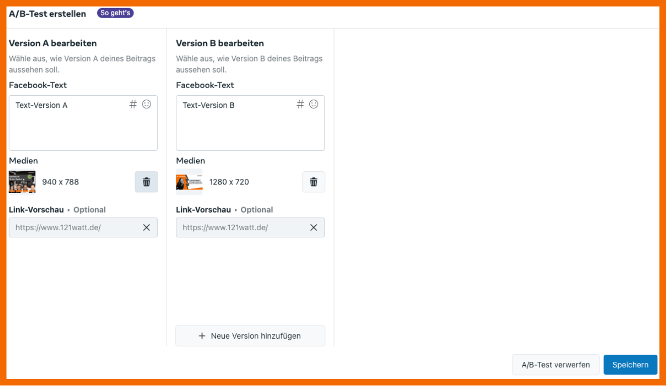666x387 pixels.
Task: Open emoji picker for Version B
Action: 314,104
